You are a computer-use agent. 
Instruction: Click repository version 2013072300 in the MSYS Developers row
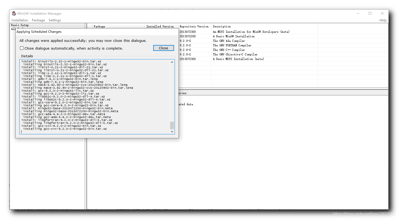tap(188, 32)
